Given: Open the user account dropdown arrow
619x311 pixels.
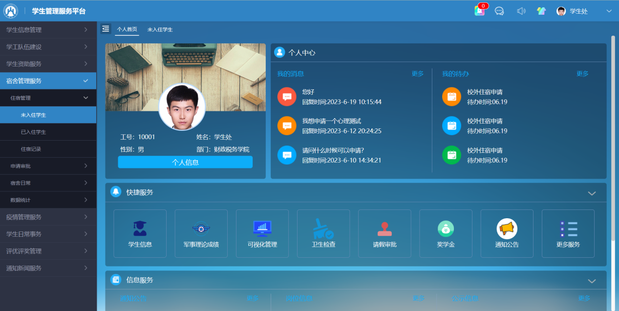Looking at the screenshot, I should 609,11.
